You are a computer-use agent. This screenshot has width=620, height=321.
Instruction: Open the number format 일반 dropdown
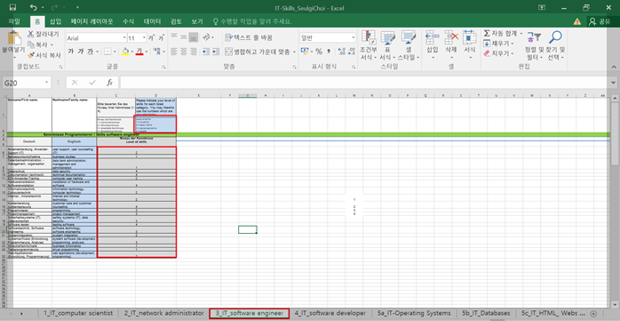click(x=354, y=38)
